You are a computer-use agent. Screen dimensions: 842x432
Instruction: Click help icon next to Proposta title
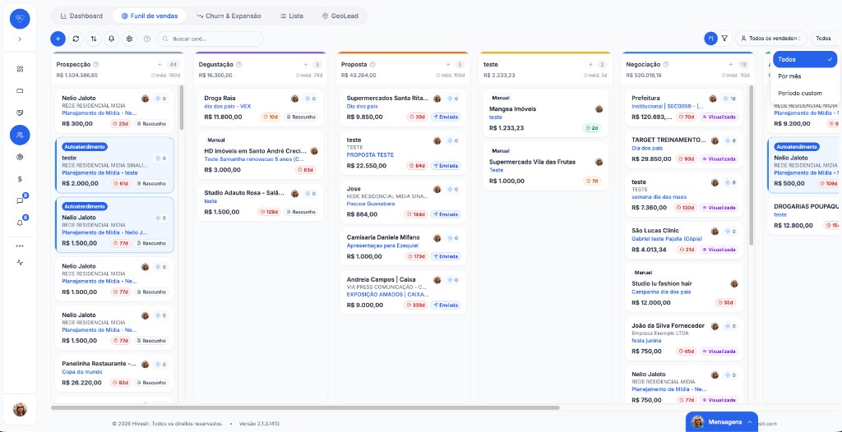tap(372, 64)
